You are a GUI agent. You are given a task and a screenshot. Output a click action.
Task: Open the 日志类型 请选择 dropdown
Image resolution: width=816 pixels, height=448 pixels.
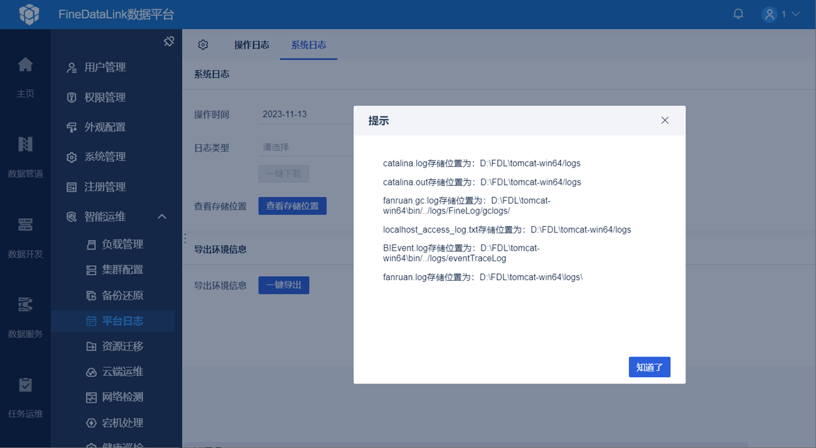pyautogui.click(x=306, y=147)
